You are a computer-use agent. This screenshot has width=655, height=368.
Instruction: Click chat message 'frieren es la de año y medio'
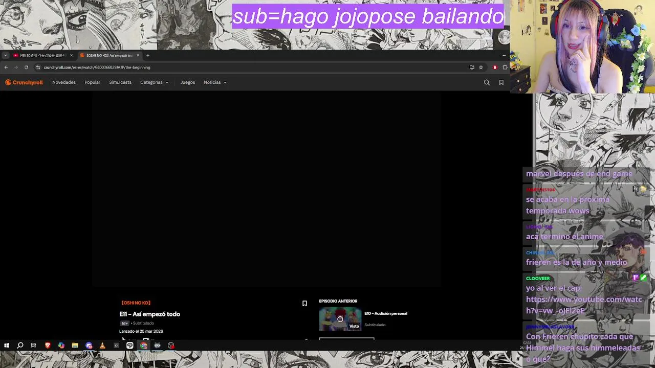[576, 262]
